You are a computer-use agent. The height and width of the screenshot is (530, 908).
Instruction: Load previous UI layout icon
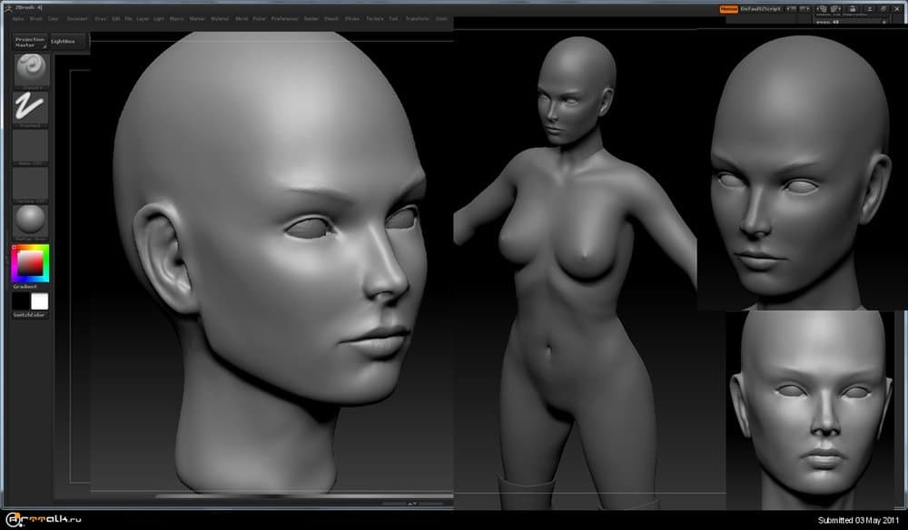pyautogui.click(x=791, y=9)
